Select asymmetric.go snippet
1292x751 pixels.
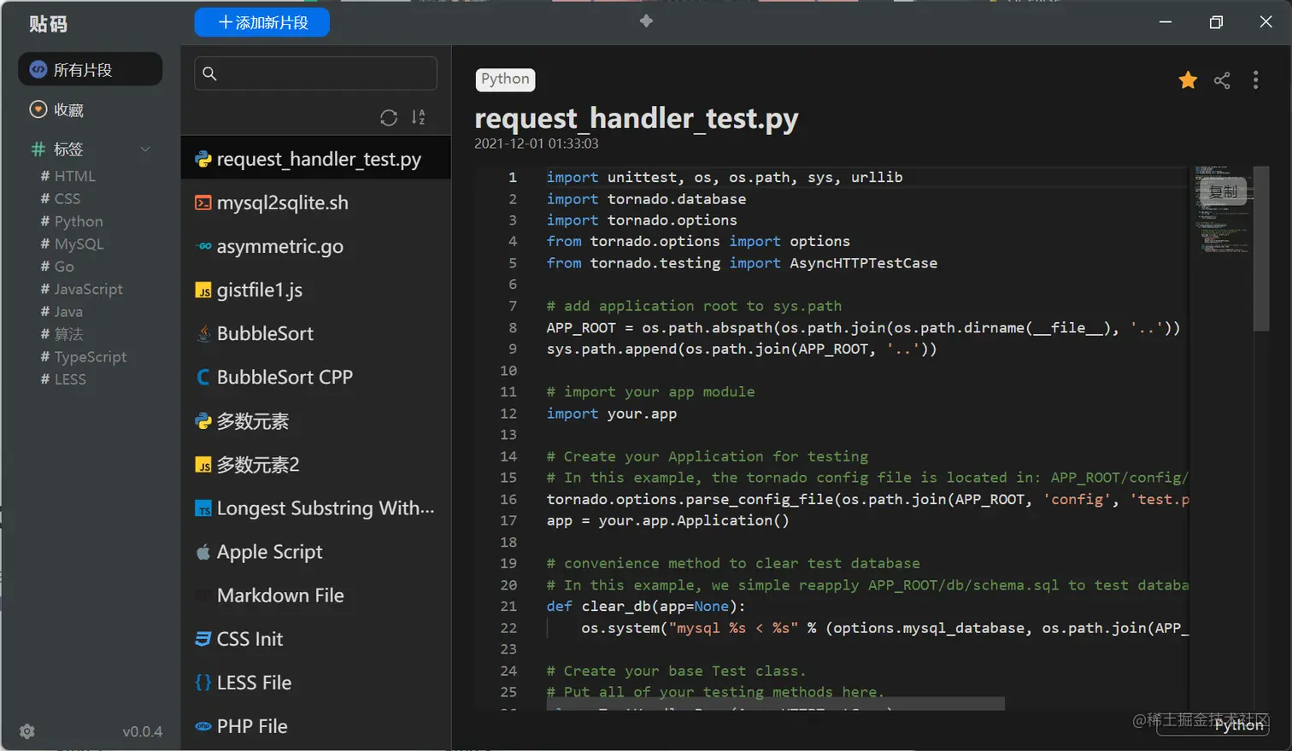(315, 246)
